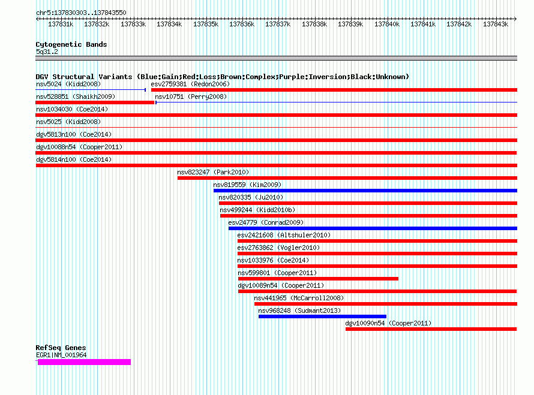Screen dimensions: 534x395
Task: Click the nsv5024 (Kidd2008) variant label
Action: coord(68,84)
